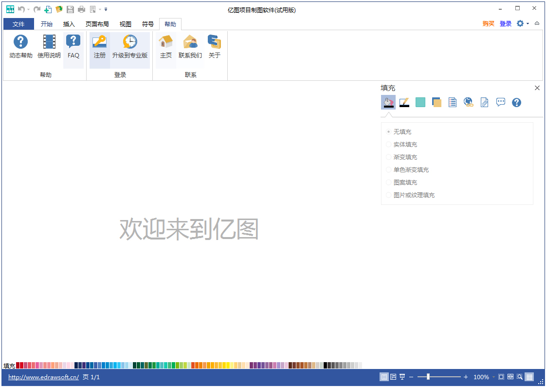Viewport: 546px width, 387px height.
Task: Click the print icon in quick toolbar
Action: (x=81, y=9)
